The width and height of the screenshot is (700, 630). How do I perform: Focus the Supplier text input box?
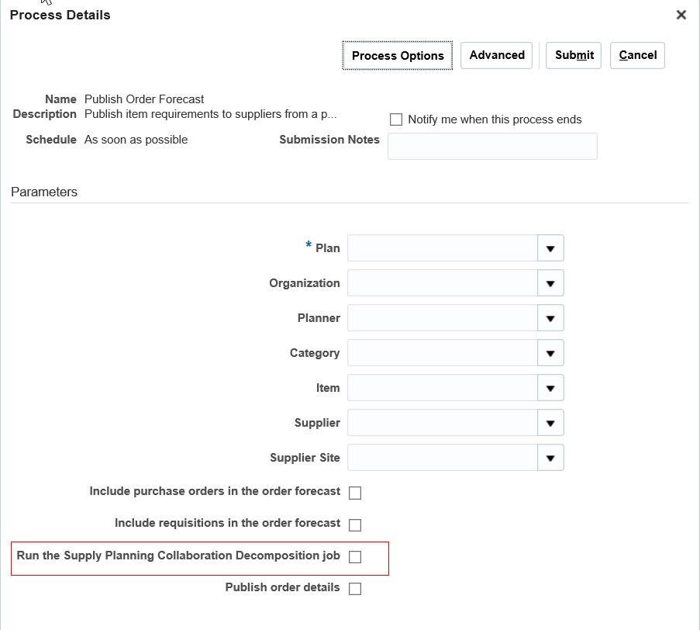442,423
